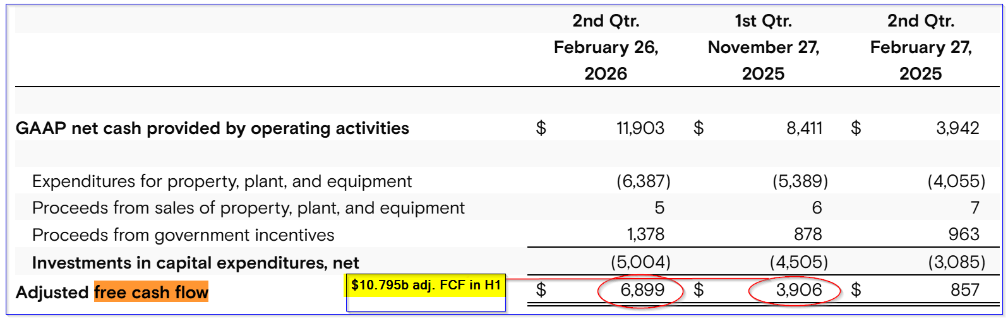Select the 2nd Qtr. February 27, 2025 header
The height and width of the screenshot is (321, 1008).
click(x=921, y=47)
